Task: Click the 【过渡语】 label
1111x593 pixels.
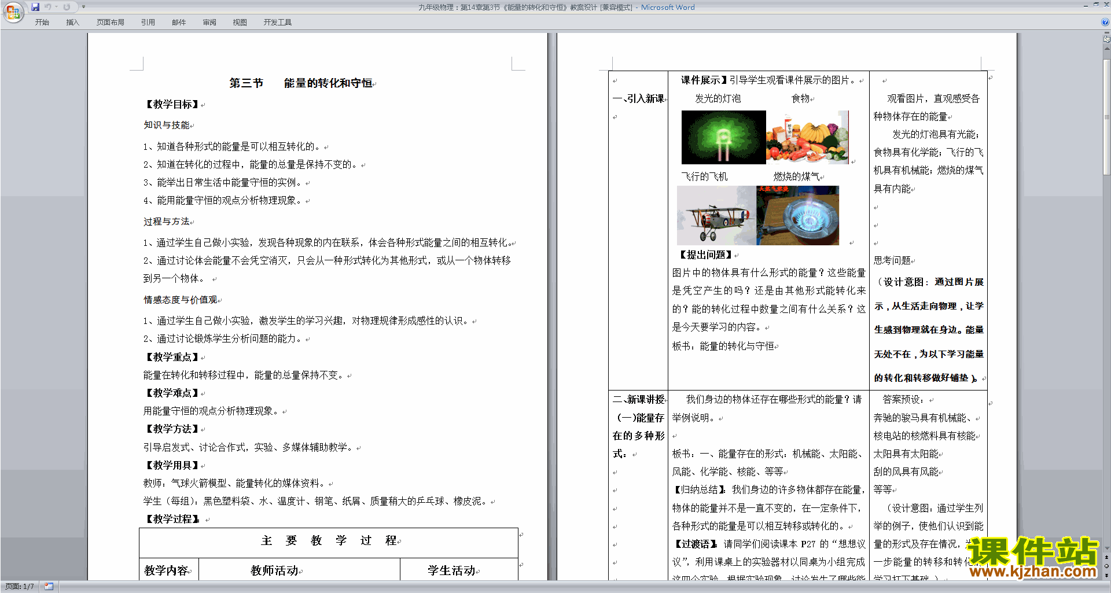Action: click(695, 544)
